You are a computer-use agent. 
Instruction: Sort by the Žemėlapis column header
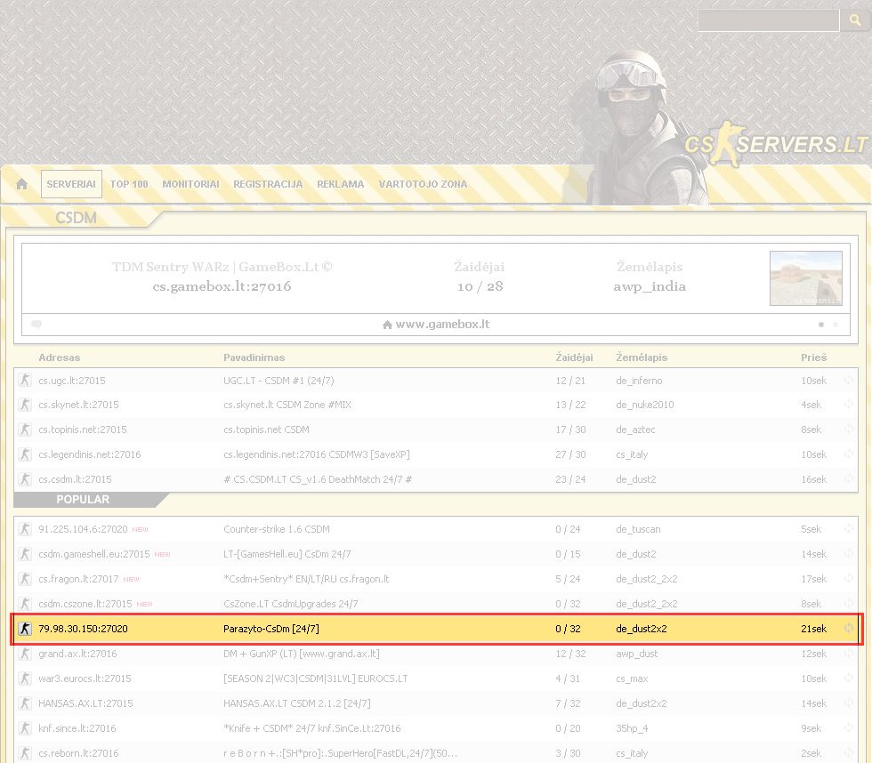(642, 357)
